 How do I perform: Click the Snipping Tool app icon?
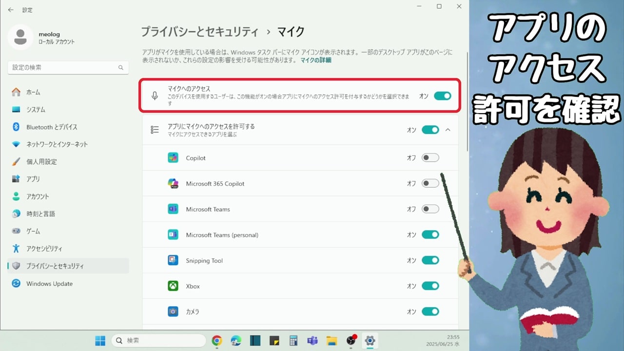point(173,260)
